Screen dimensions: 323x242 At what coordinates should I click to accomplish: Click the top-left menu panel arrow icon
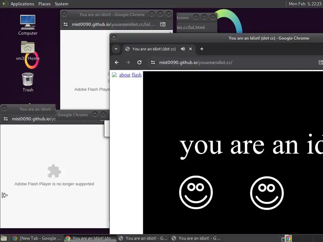(x=5, y=4)
